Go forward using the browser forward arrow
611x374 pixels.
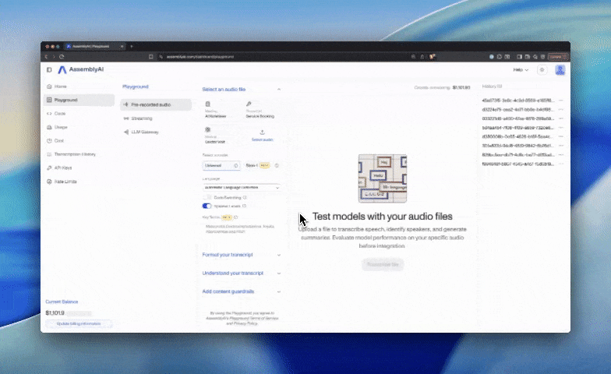tap(54, 57)
